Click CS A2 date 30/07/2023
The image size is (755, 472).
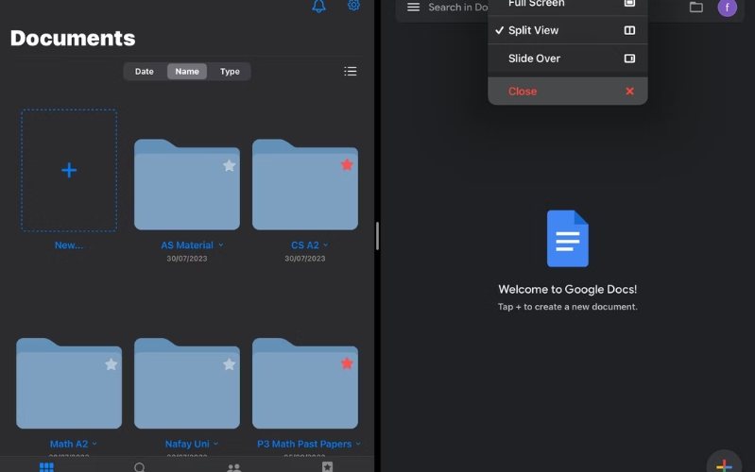point(305,259)
